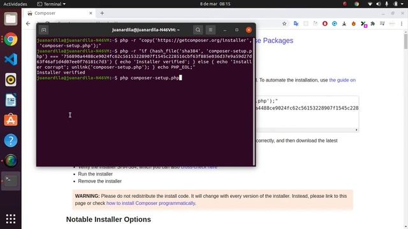The image size is (408, 229).
Task: Close the Composer tab
Action: (x=91, y=13)
